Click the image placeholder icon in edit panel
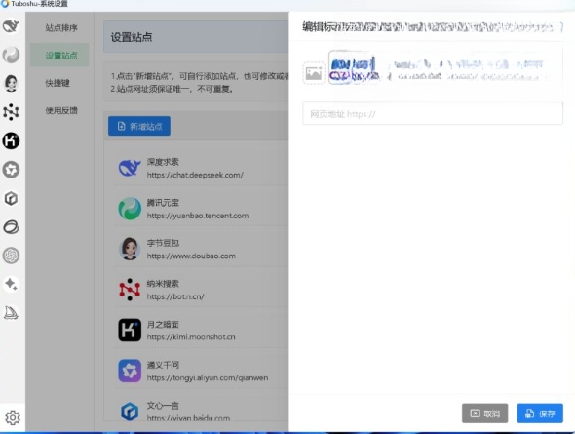 [314, 73]
